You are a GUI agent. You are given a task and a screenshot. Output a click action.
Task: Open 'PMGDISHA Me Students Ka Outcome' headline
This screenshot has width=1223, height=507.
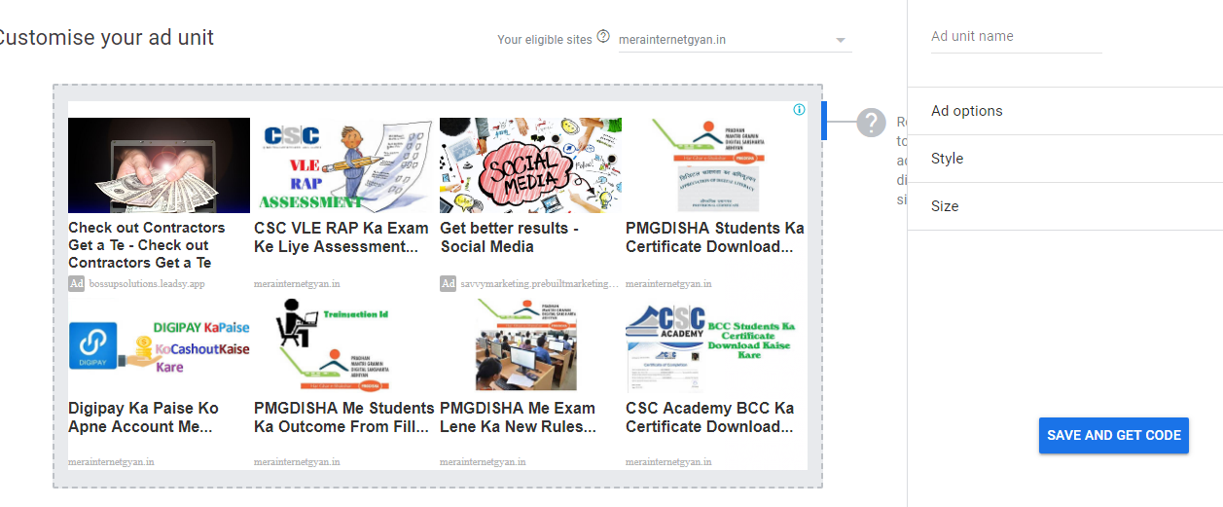tap(344, 417)
